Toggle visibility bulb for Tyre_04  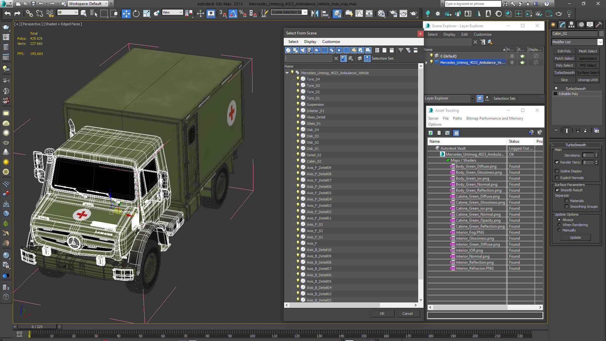click(x=298, y=79)
